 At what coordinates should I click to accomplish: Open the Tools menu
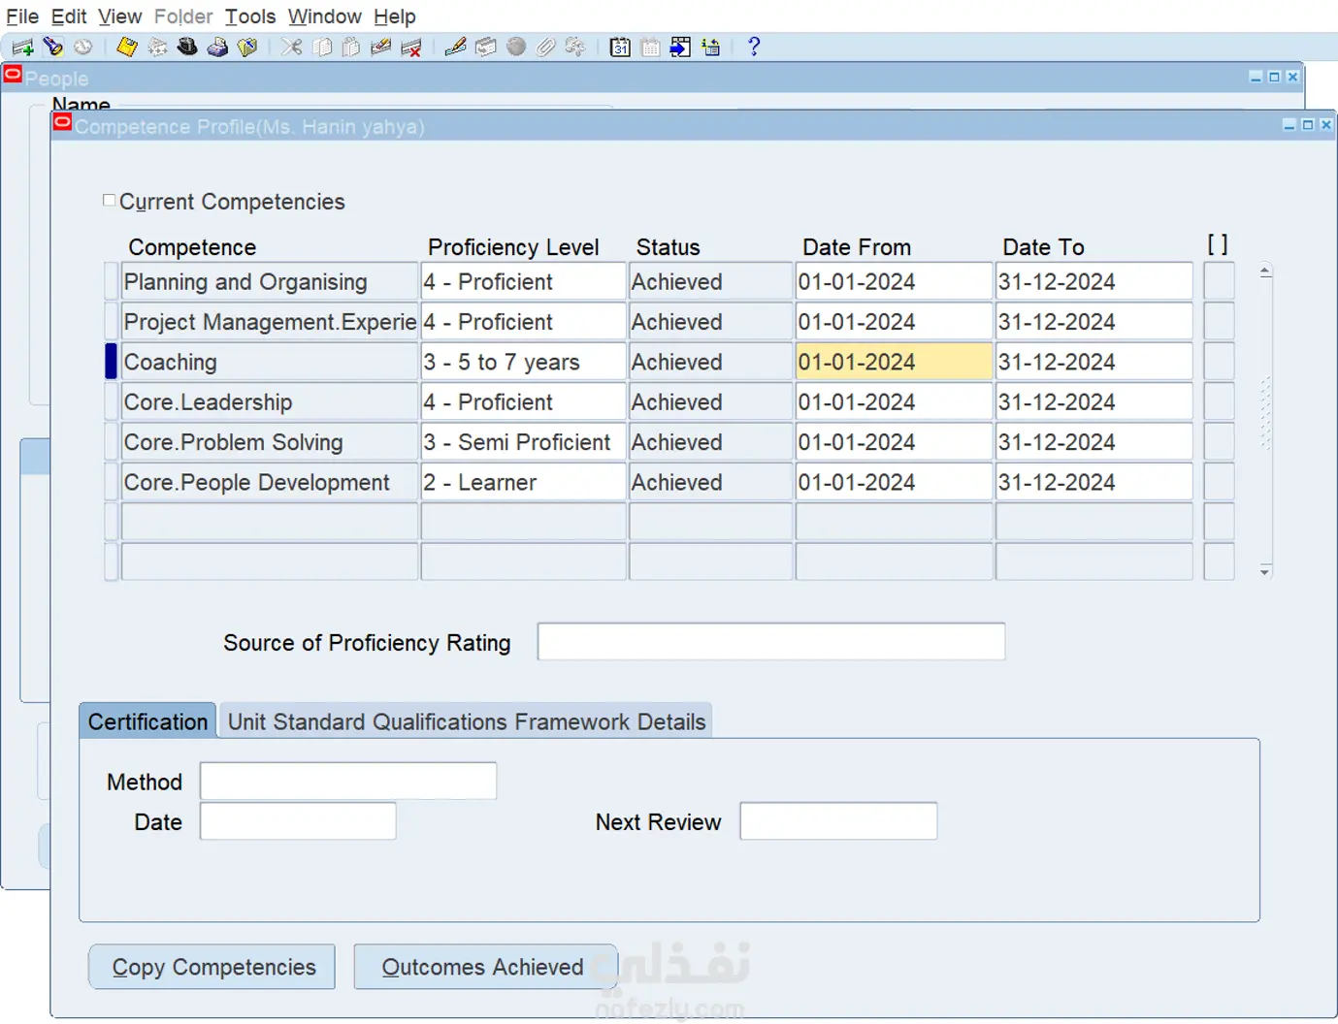(x=250, y=16)
